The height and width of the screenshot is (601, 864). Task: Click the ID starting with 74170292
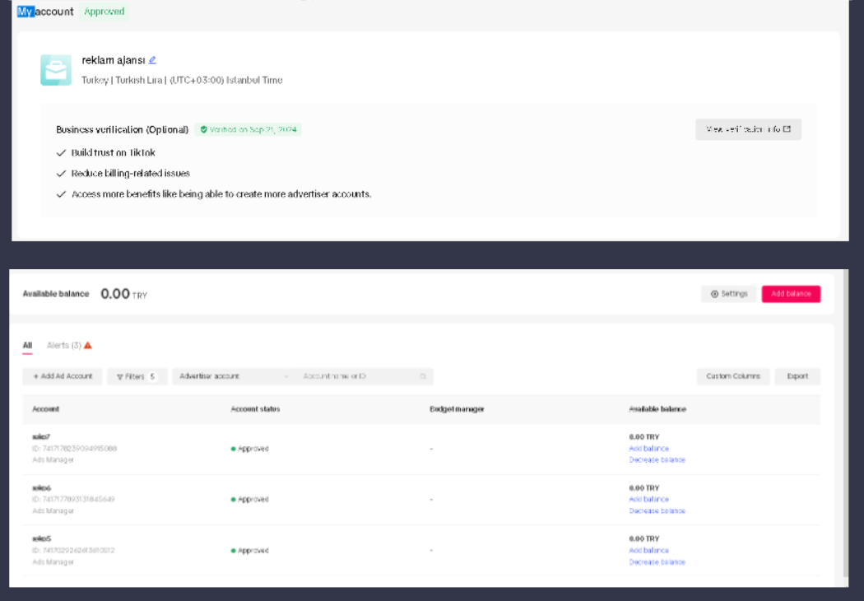click(73, 551)
